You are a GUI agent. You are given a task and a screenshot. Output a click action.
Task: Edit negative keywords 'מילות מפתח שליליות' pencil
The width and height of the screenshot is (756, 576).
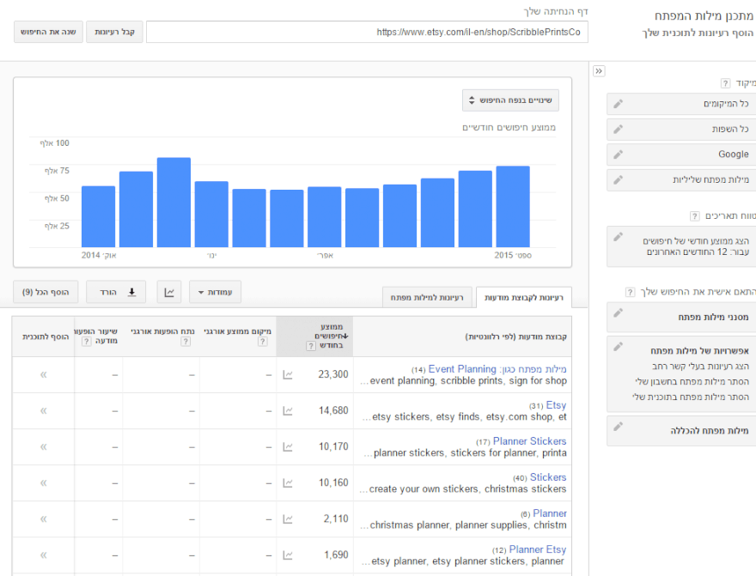[619, 179]
